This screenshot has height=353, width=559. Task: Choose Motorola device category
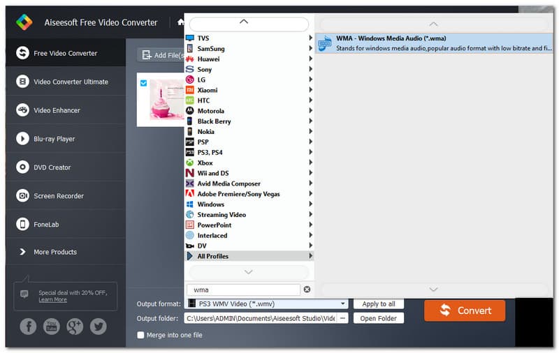(249, 111)
